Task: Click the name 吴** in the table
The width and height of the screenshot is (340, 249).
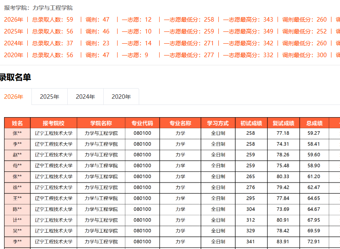Action: tap(17, 231)
